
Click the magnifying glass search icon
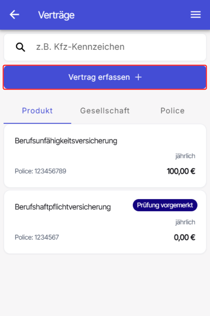[x=21, y=47]
